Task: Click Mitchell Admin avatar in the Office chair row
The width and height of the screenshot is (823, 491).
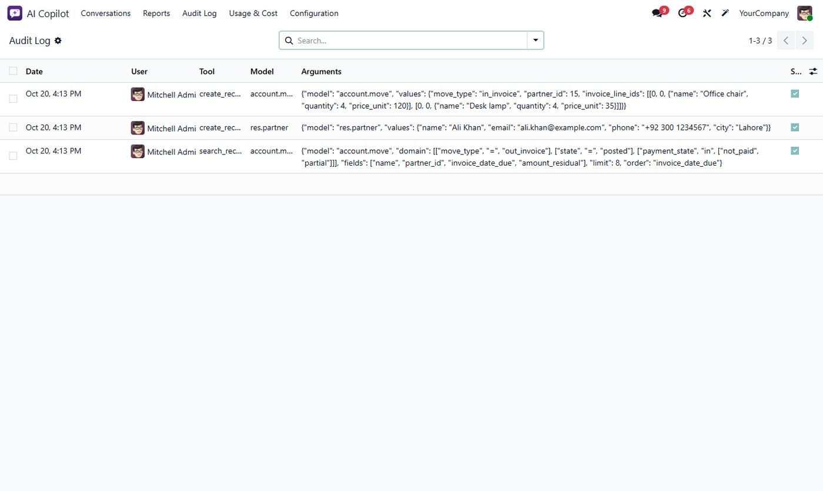Action: (x=138, y=94)
